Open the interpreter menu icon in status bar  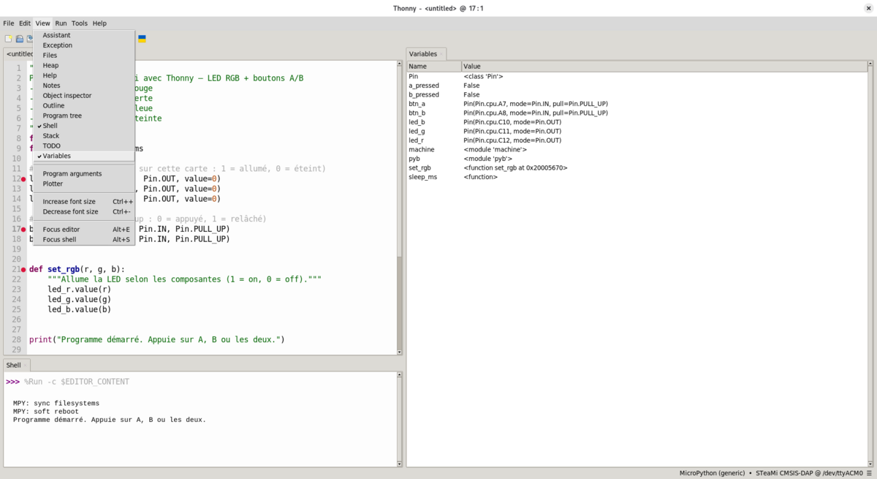869,473
